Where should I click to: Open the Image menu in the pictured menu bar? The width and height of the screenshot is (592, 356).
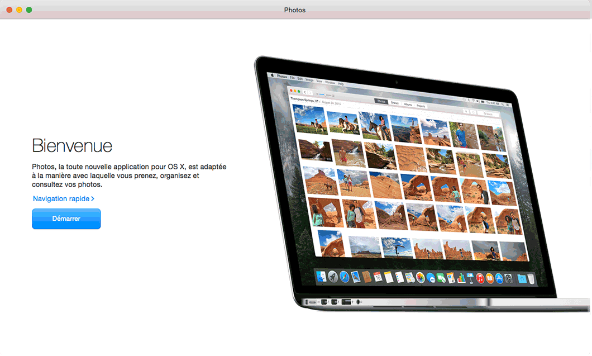[309, 79]
